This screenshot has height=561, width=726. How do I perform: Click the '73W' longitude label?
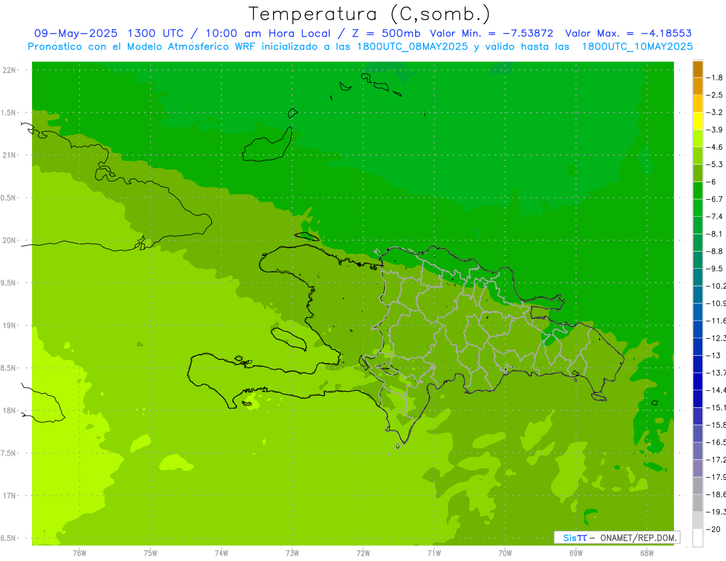click(x=292, y=553)
